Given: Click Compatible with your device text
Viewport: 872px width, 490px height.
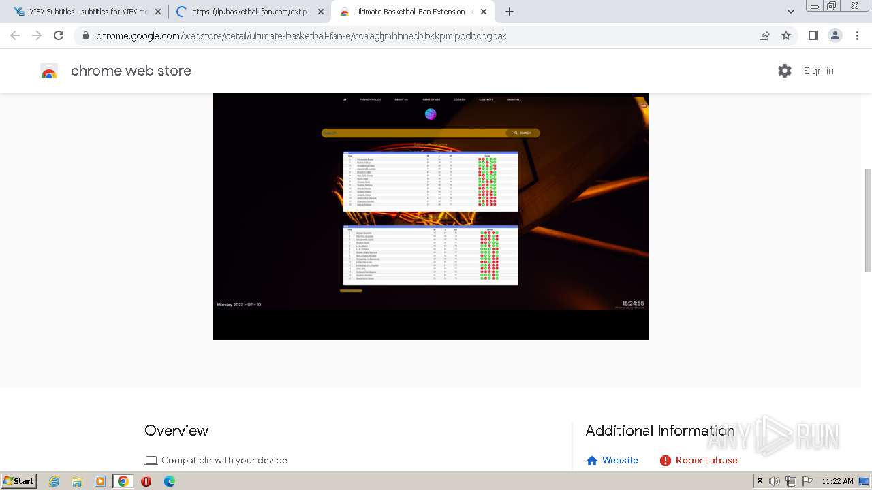Looking at the screenshot, I should (x=224, y=461).
